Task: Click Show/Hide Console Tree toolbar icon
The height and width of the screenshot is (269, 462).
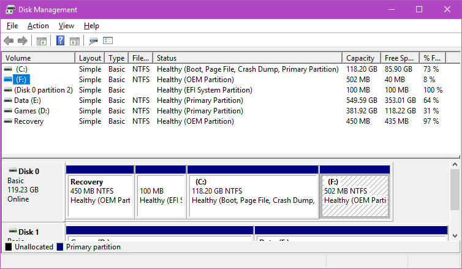Action: (42, 41)
